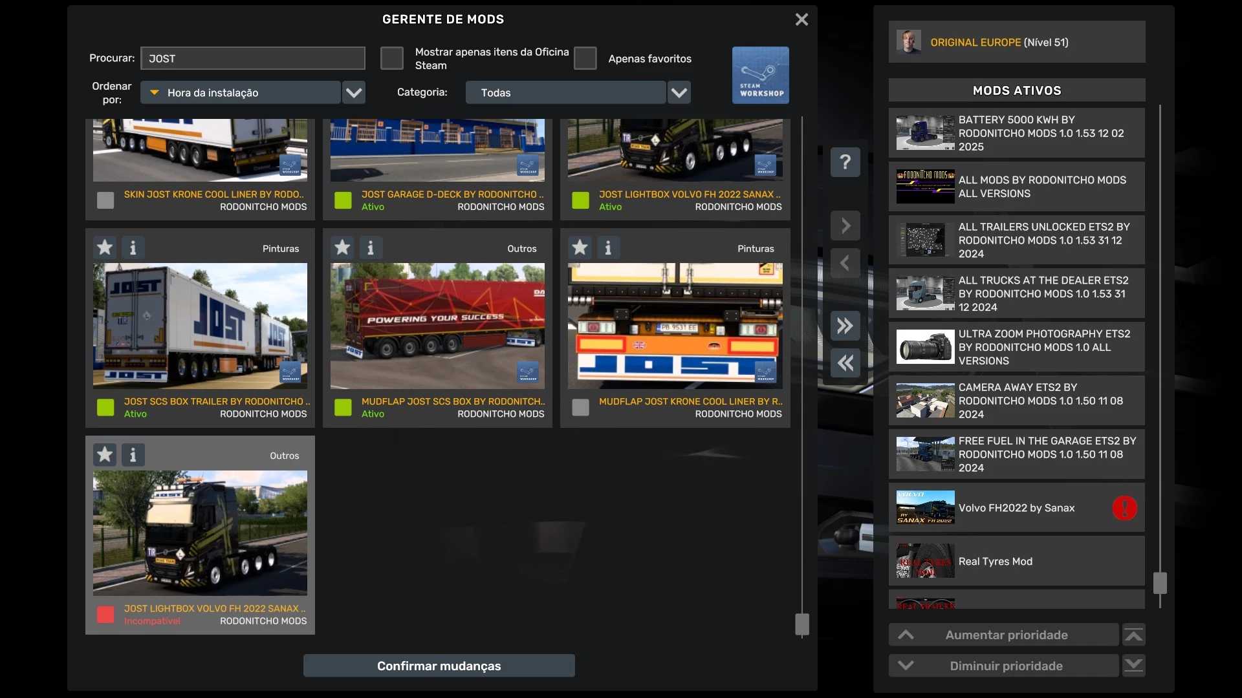Move mod to bottom priority icon
The height and width of the screenshot is (698, 1242).
(x=1133, y=666)
